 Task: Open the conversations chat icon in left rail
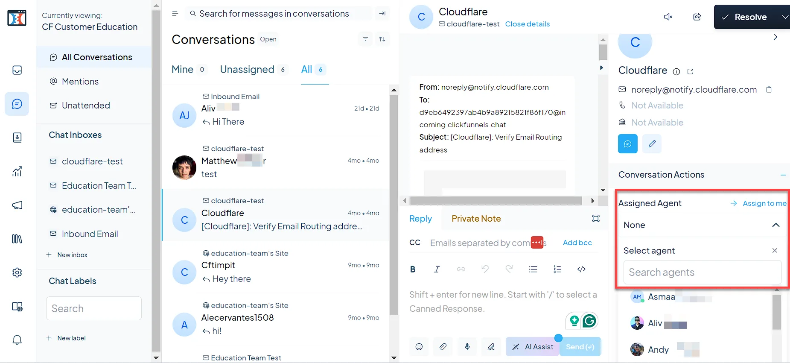click(17, 104)
